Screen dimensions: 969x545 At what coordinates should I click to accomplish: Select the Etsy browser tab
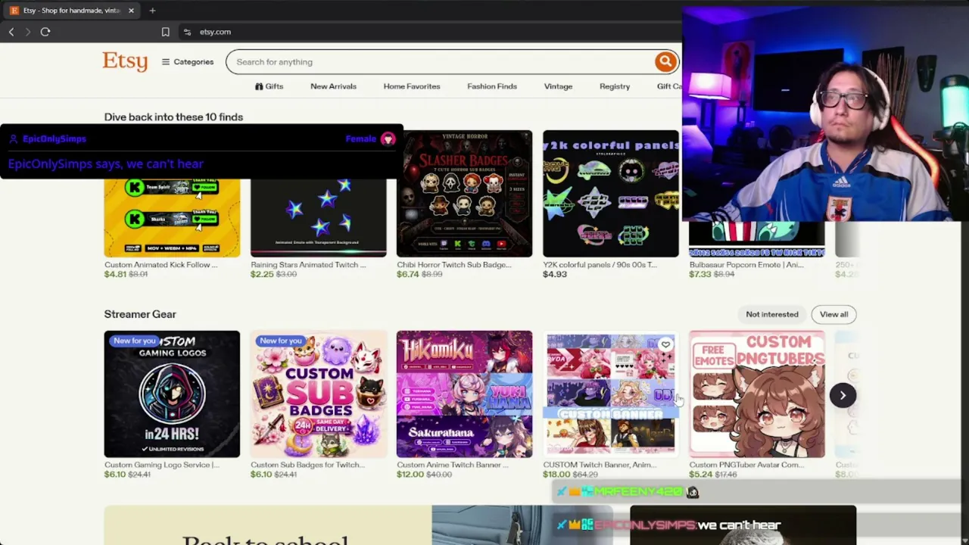coord(71,11)
